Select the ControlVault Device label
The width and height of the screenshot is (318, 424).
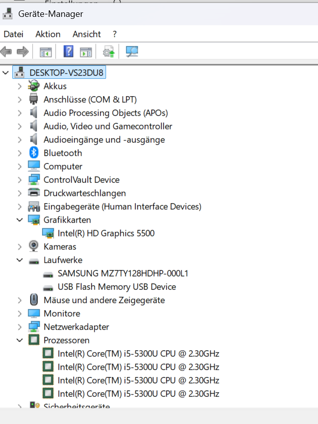coord(81,180)
